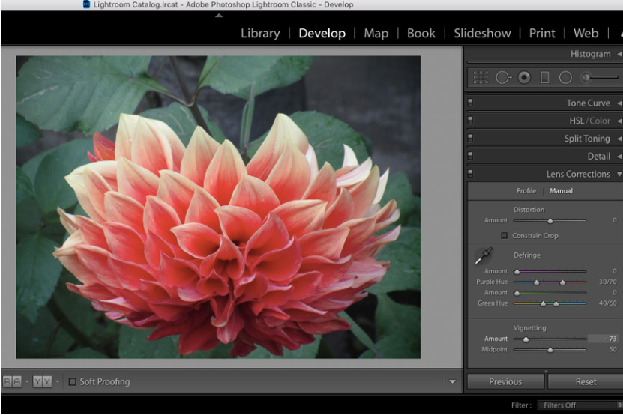Hide the top module picker panel arrow

click(219, 16)
